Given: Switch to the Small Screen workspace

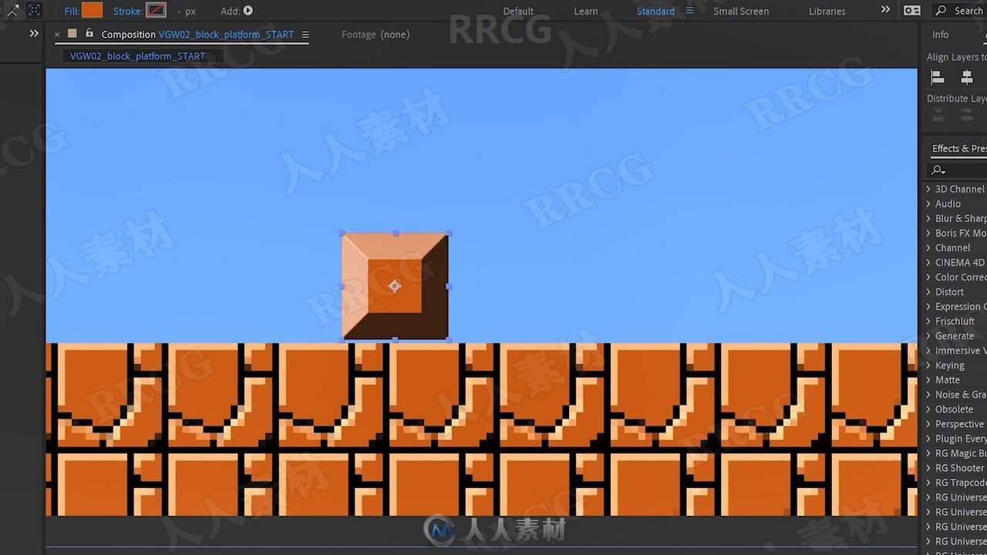Looking at the screenshot, I should [741, 11].
